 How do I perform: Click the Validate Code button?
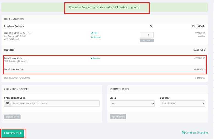[x=12, y=117]
